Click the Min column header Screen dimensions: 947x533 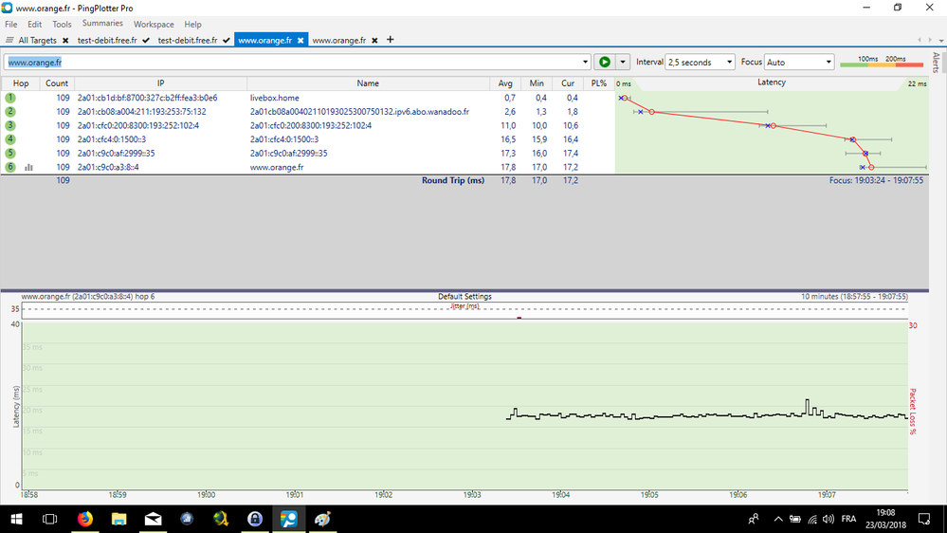pyautogui.click(x=537, y=83)
